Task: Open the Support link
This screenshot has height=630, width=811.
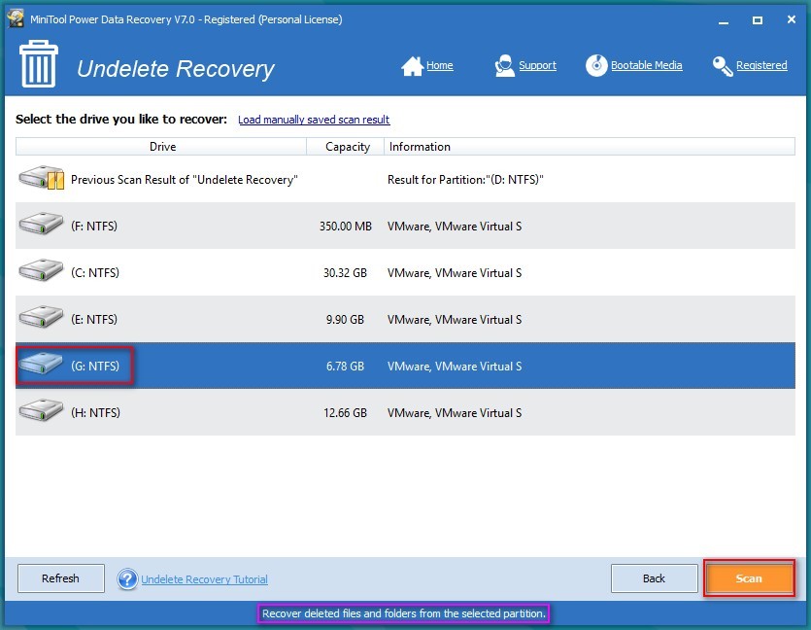Action: click(x=537, y=66)
